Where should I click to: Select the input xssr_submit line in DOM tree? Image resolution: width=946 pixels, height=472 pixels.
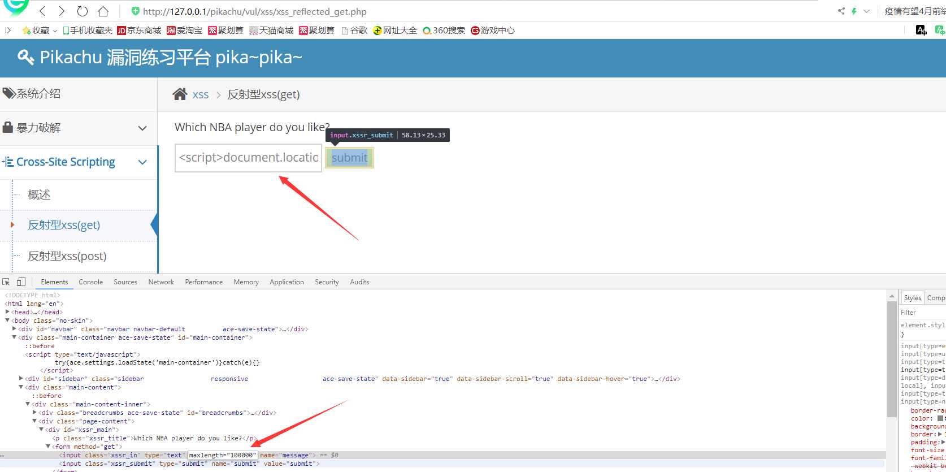pyautogui.click(x=189, y=464)
